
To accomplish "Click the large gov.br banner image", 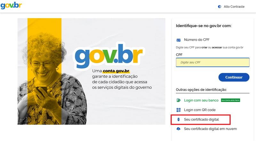I will pos(92,71).
